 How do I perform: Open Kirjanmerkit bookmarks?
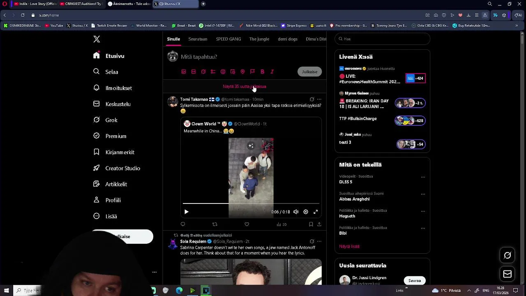(114, 152)
